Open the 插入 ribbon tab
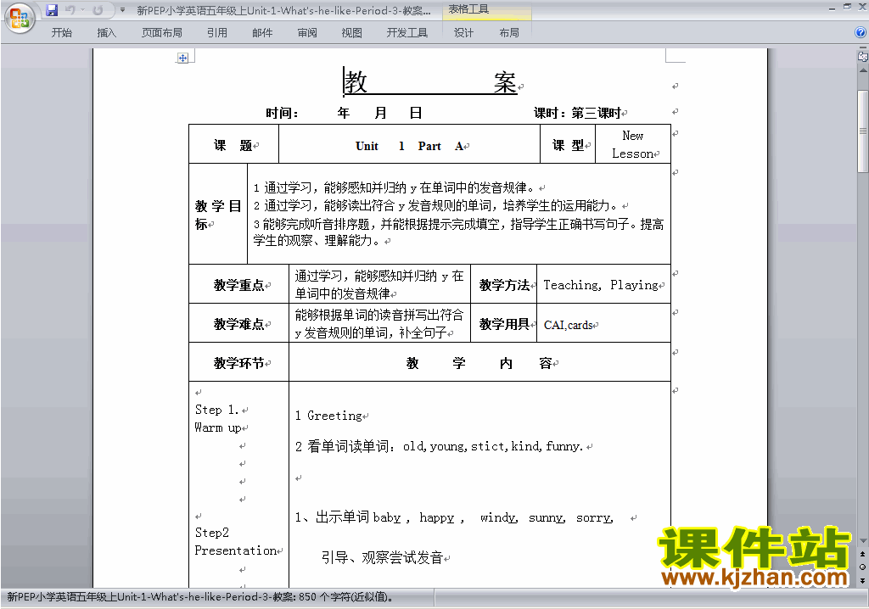The width and height of the screenshot is (869, 609). 106,33
